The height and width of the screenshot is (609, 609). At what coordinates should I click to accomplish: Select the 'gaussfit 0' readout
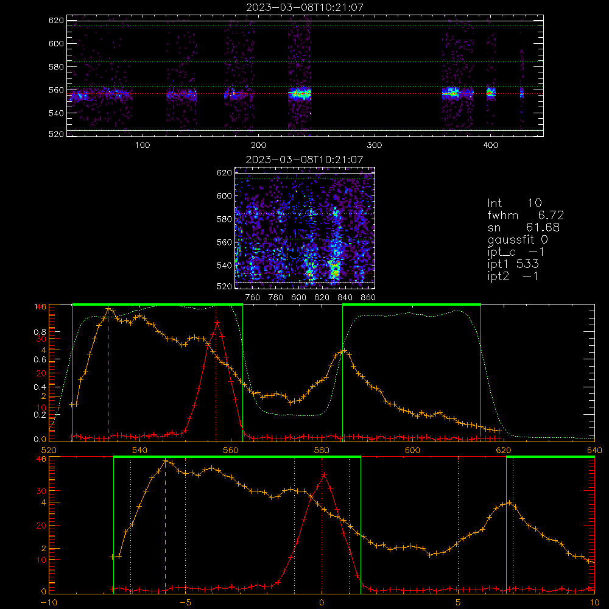[518, 240]
